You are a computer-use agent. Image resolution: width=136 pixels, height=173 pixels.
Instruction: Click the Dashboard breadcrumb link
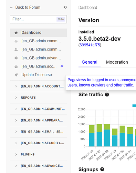click(88, 8)
